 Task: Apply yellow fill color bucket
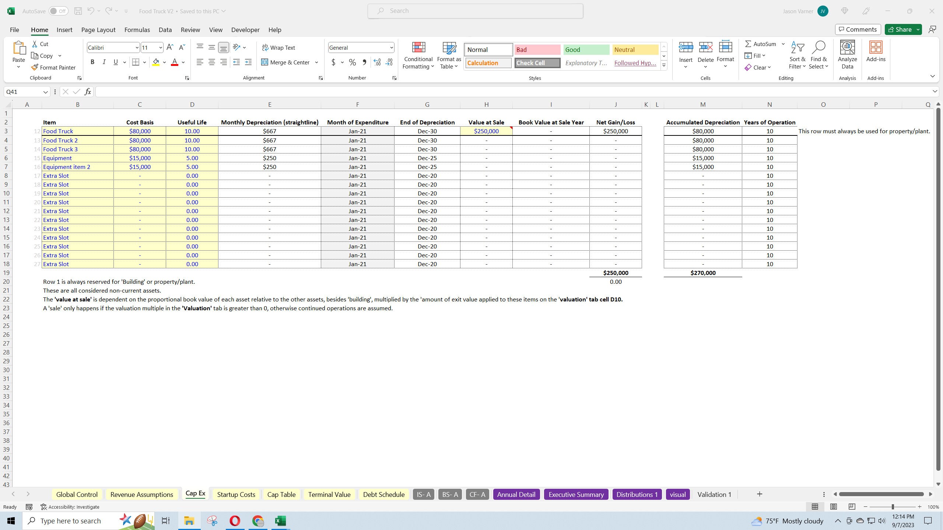156,62
